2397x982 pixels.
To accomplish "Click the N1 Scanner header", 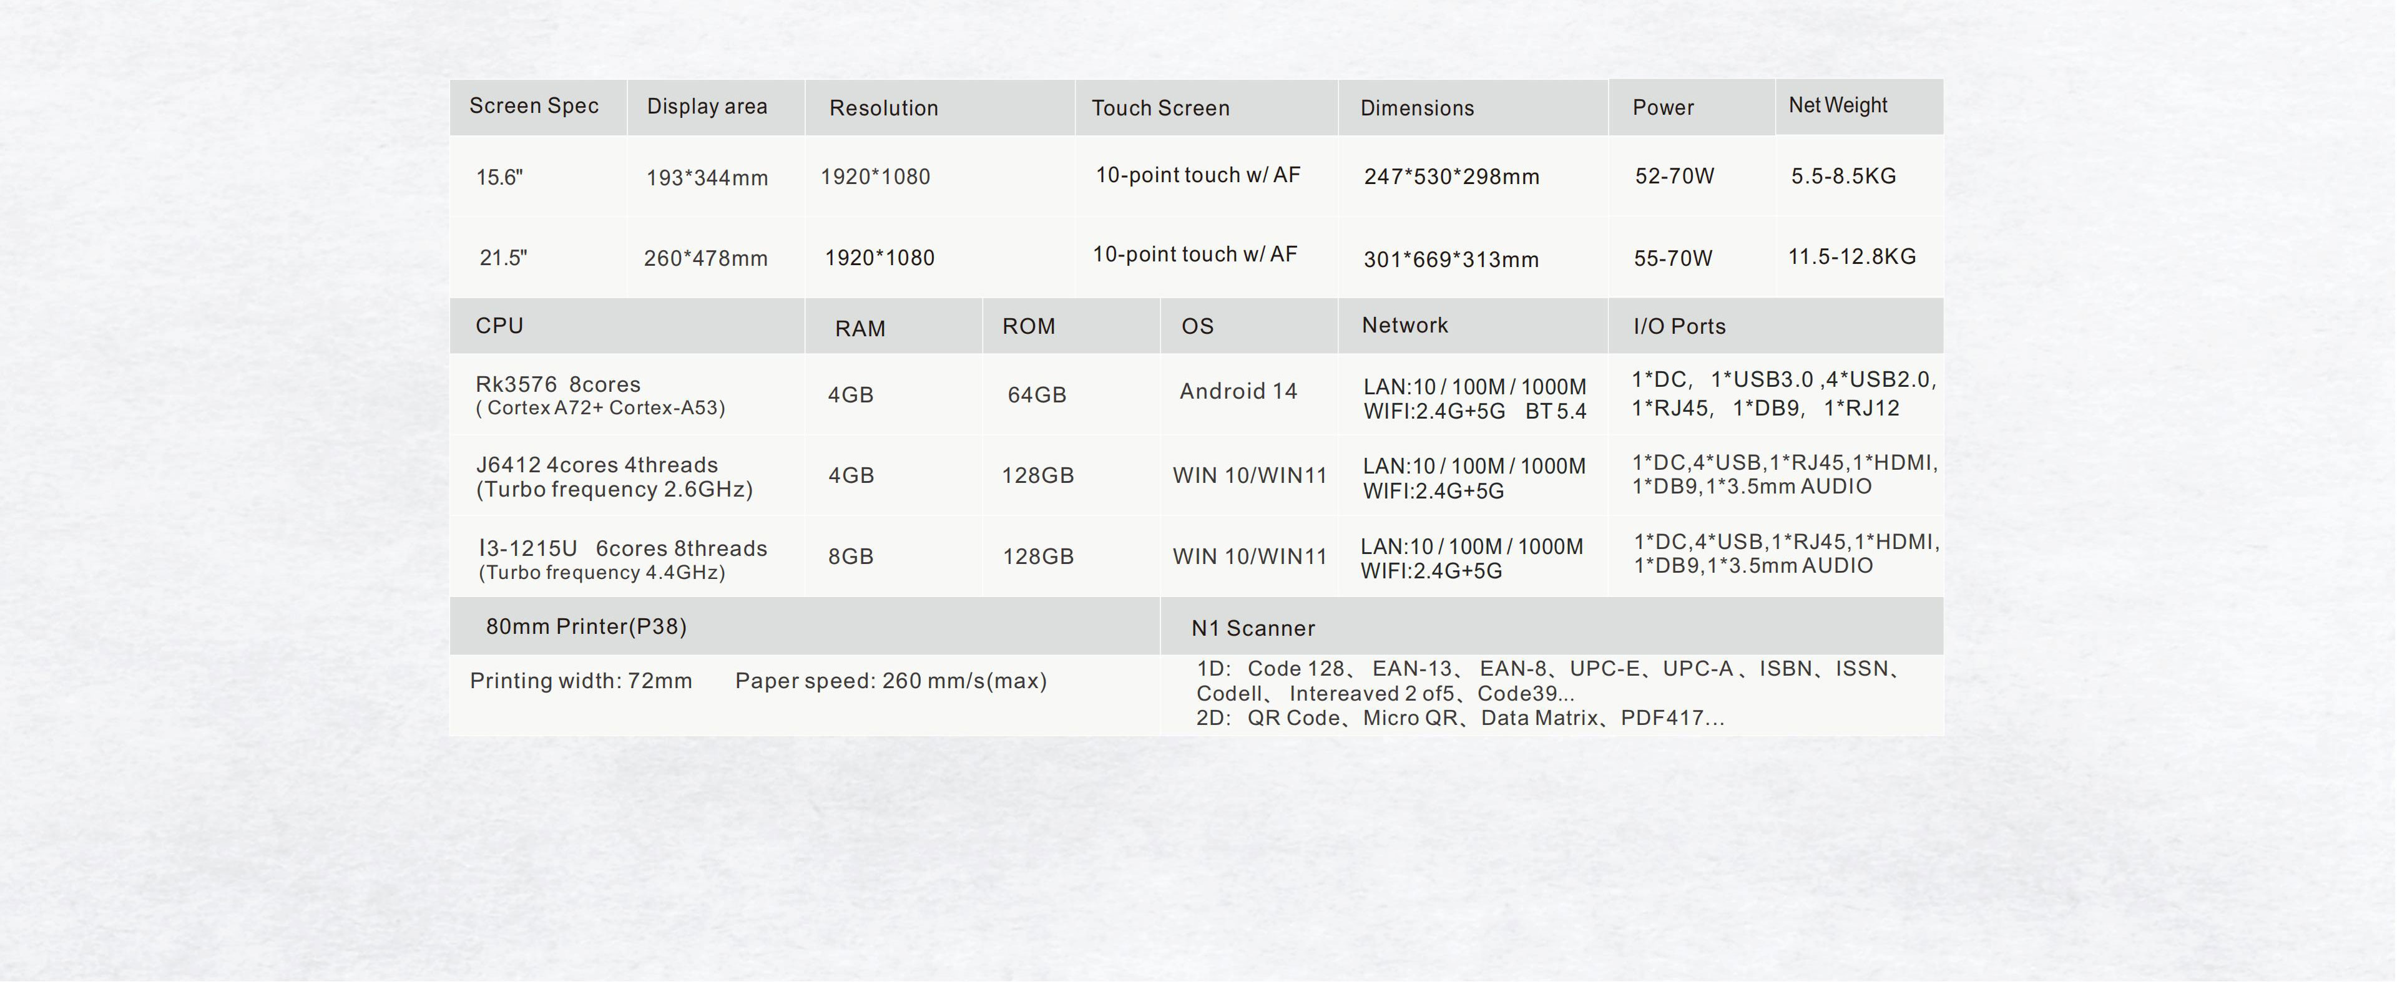I will coord(1252,629).
